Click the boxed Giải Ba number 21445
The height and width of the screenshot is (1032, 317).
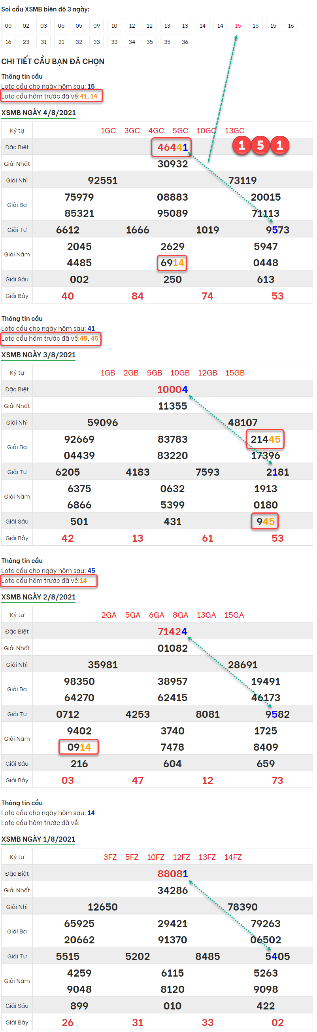coord(265,439)
